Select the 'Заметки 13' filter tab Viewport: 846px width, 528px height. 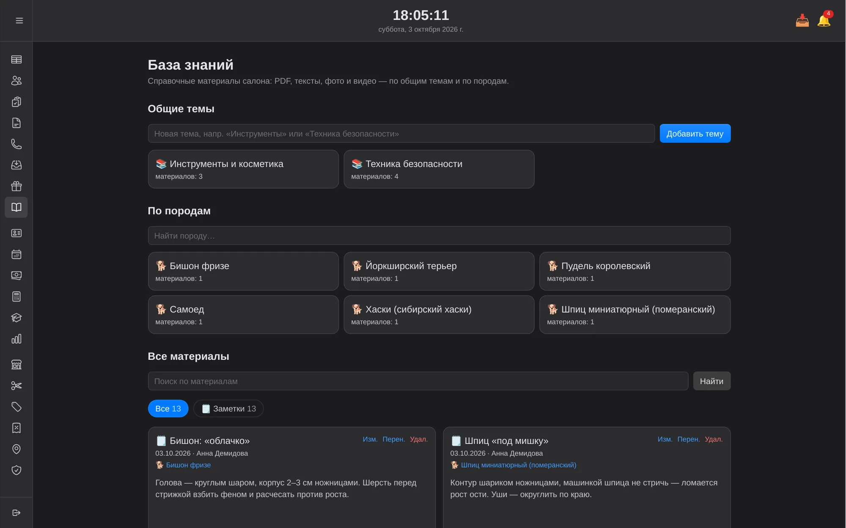228,408
